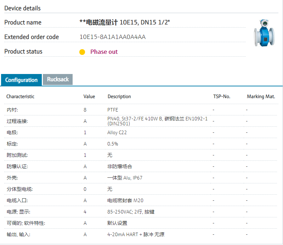Click the flowmeter product image
This screenshot has width=283, height=245.
[x=264, y=34]
